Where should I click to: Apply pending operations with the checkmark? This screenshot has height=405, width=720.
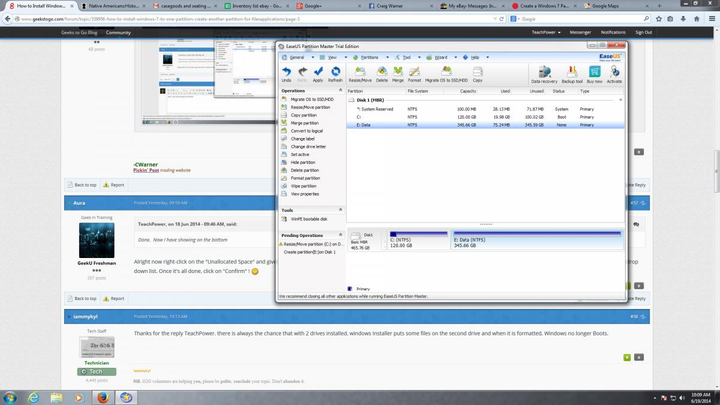click(x=318, y=74)
